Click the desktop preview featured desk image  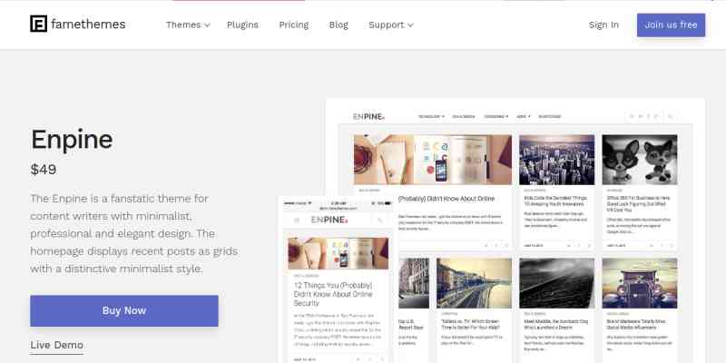tap(433, 160)
